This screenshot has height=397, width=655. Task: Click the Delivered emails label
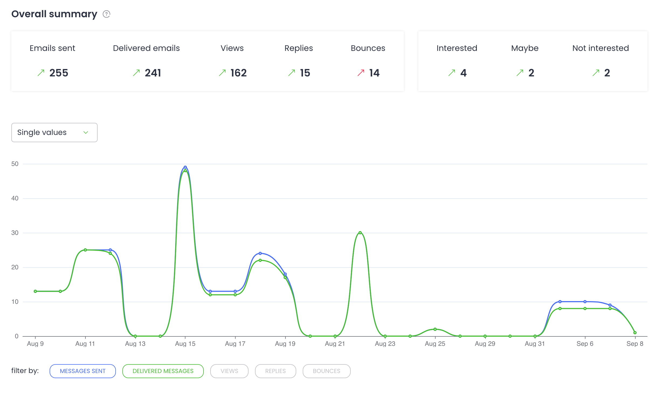(146, 48)
